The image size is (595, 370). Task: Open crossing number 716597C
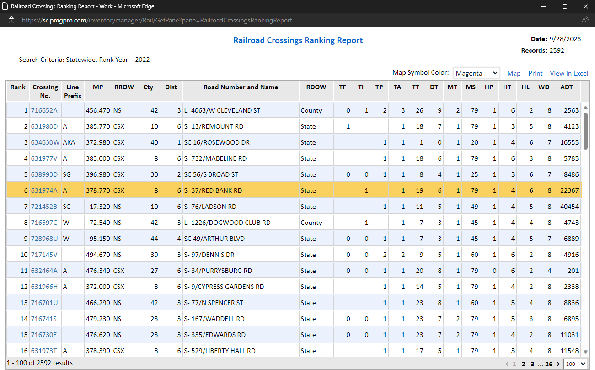click(x=44, y=223)
